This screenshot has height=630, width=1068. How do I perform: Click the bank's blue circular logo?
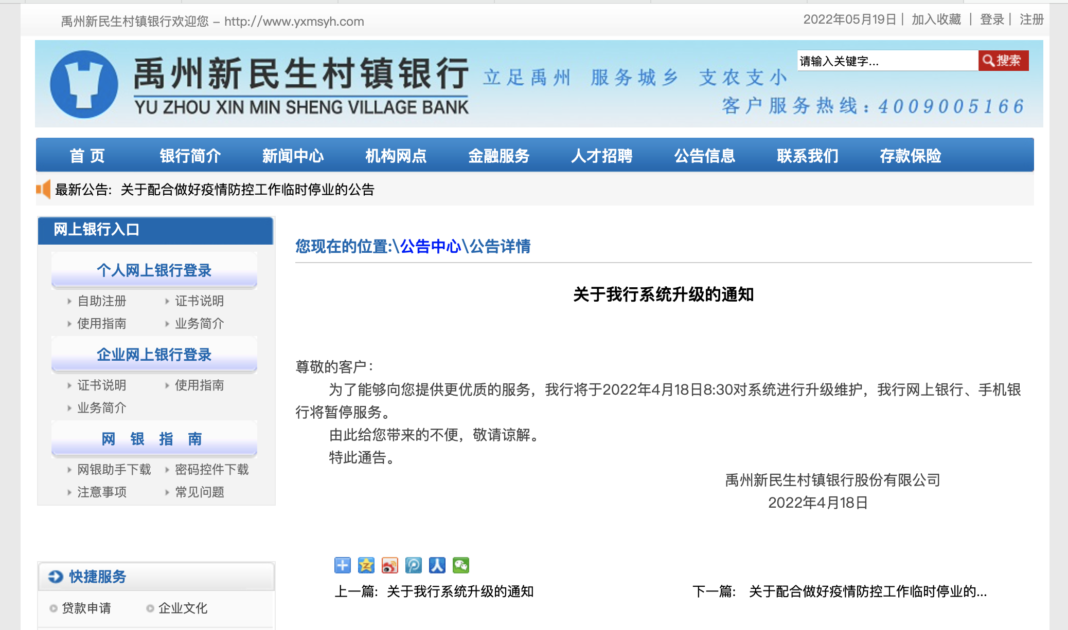[84, 84]
